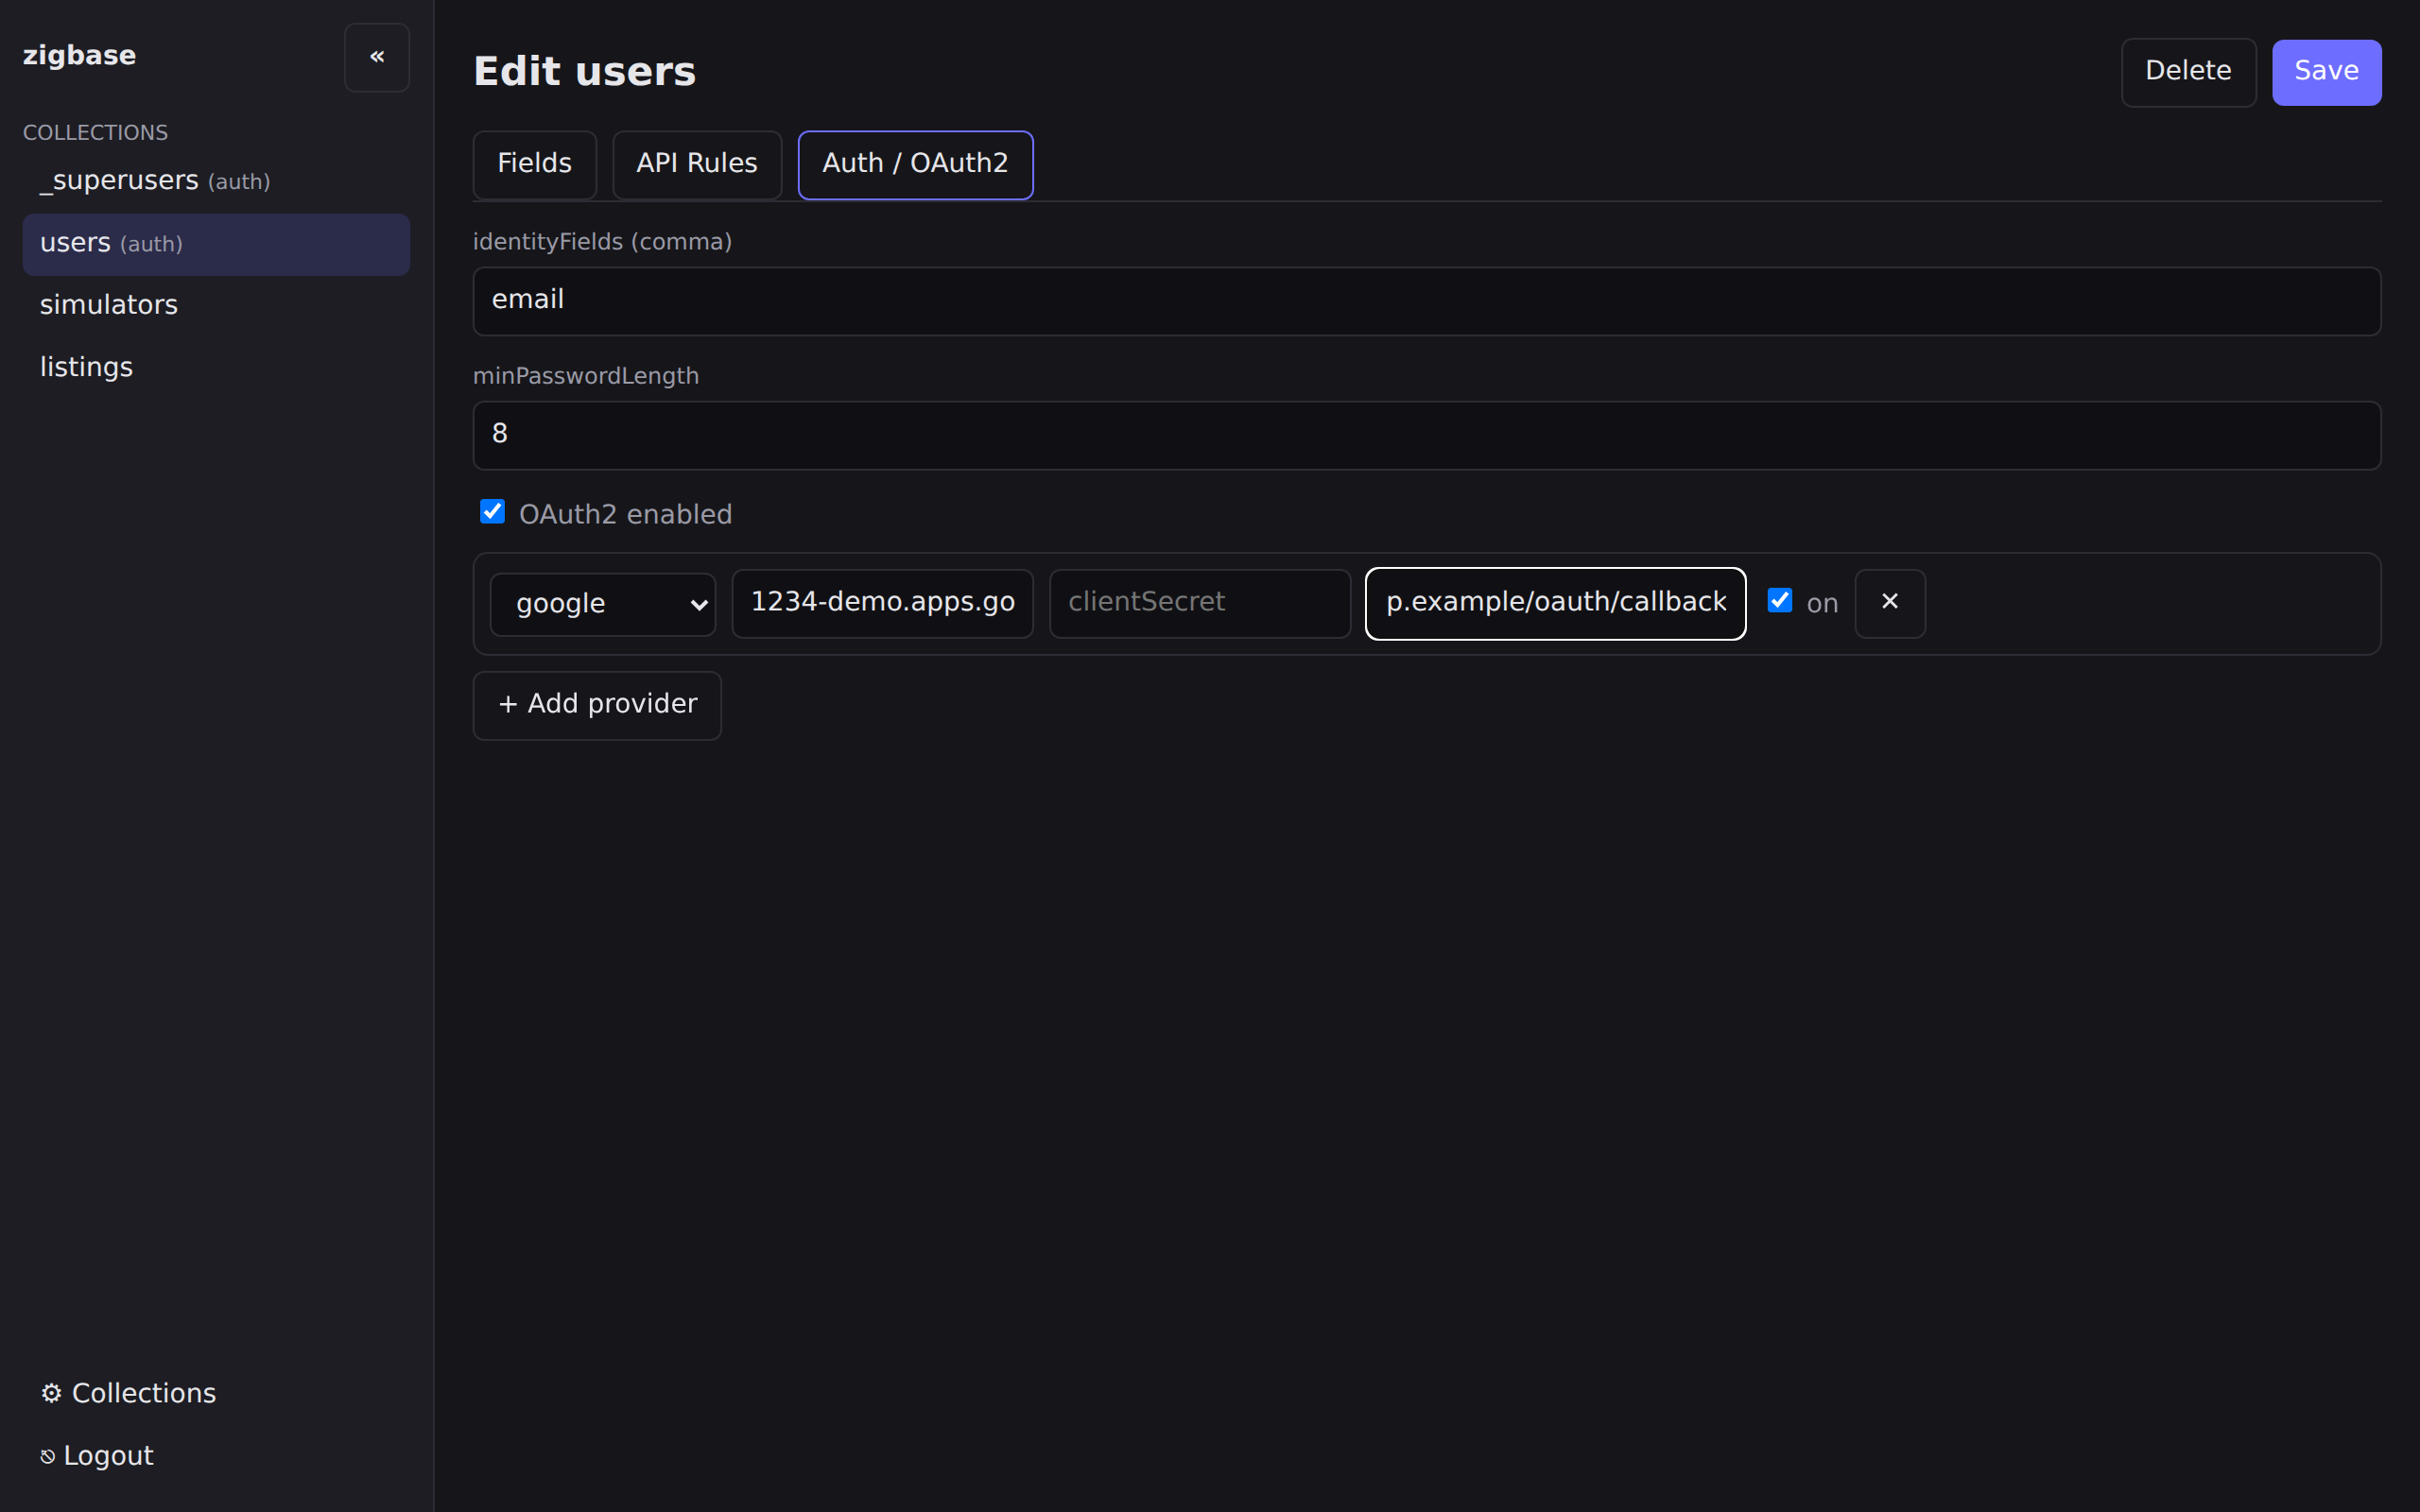Click the Save button
The width and height of the screenshot is (2420, 1512).
pos(2326,72)
